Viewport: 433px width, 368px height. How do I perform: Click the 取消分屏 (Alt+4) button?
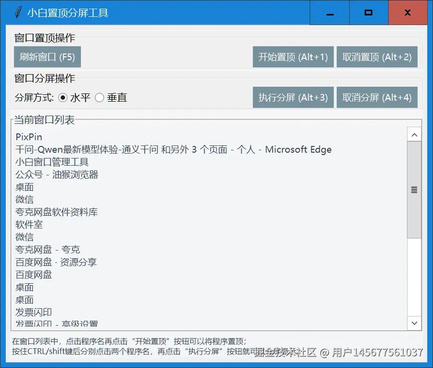click(x=377, y=97)
